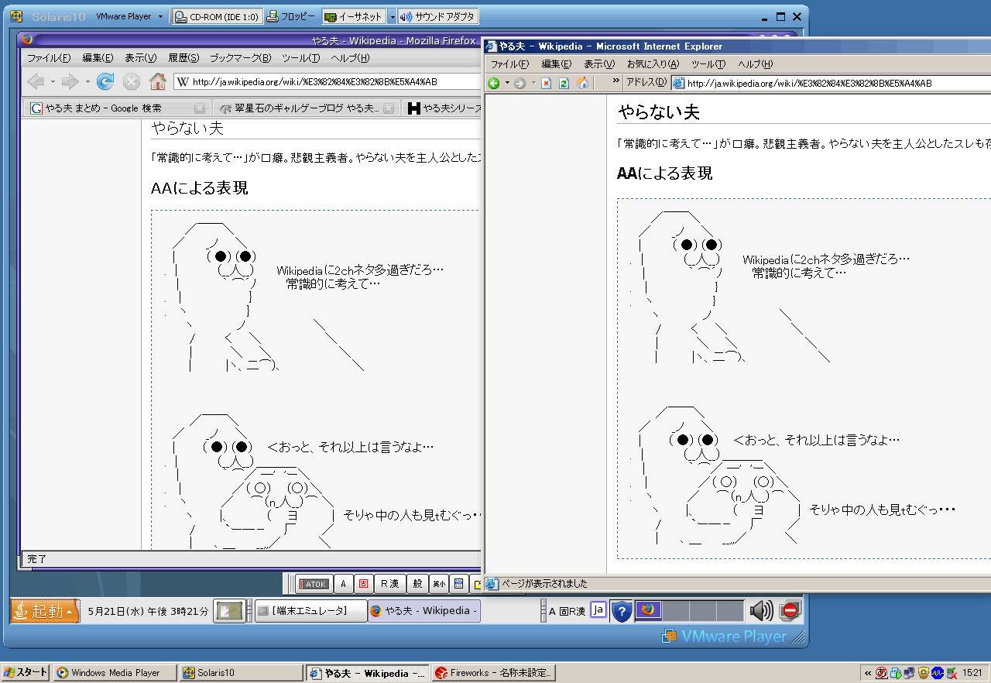Screen dimensions: 991x683
Task: Click the red 固 button on ATOK palette
Action: click(x=363, y=584)
